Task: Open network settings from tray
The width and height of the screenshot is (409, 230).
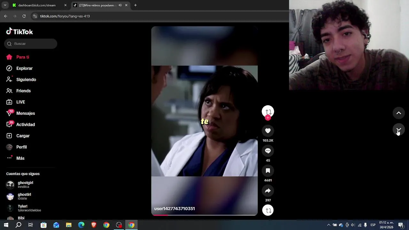Action: 359,225
